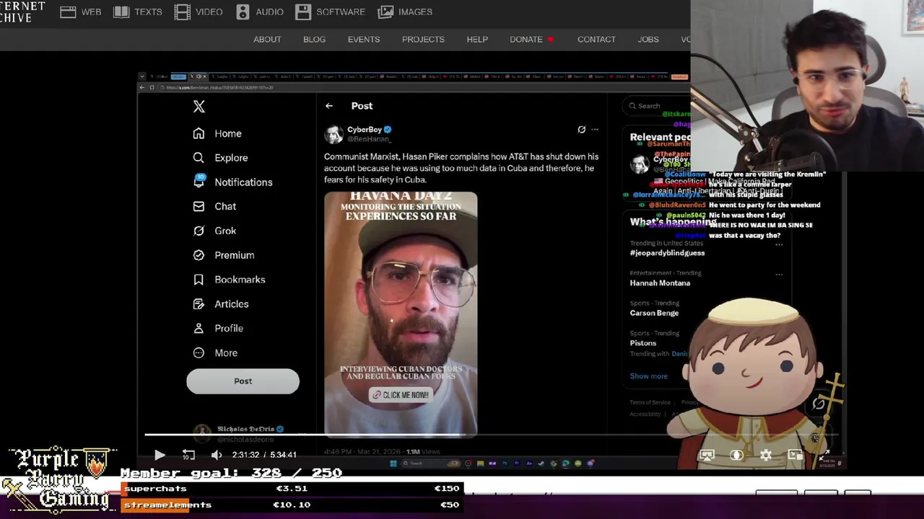Open the BLOG menu item
This screenshot has width=924, height=519.
tap(314, 40)
